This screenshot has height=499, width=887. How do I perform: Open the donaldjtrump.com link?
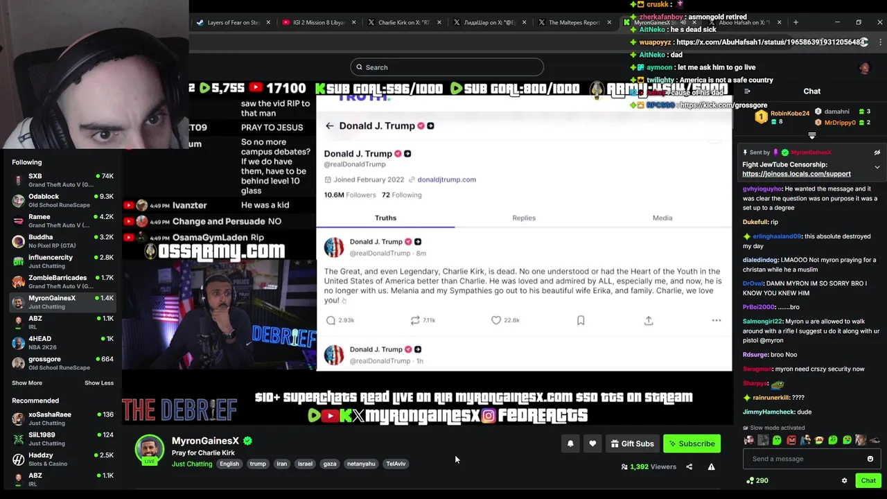click(446, 180)
